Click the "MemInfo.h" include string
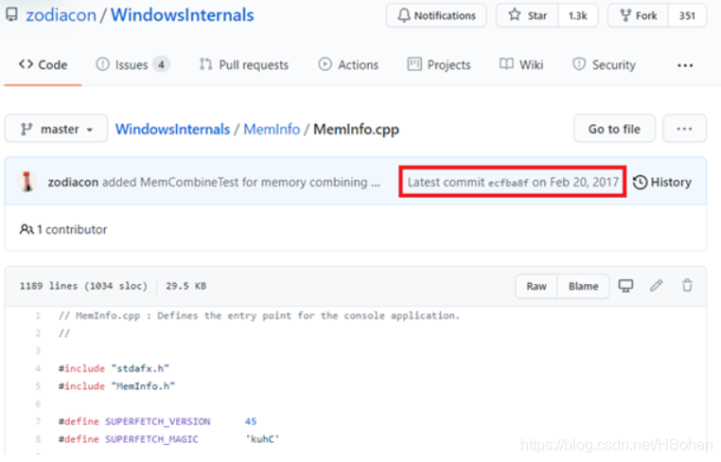The height and width of the screenshot is (462, 721). 143,386
